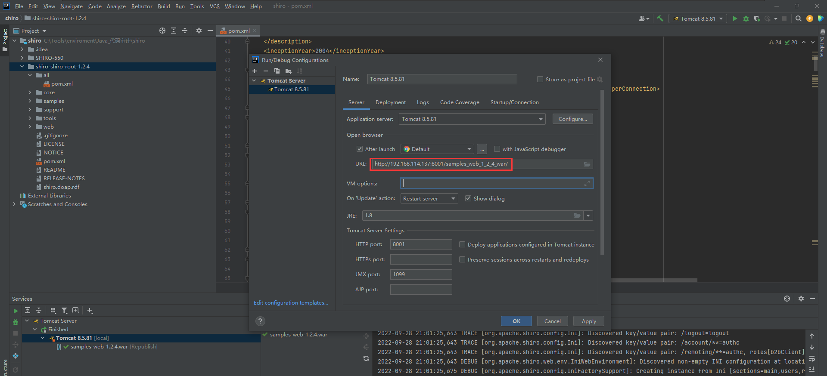
Task: Open Startup/Connection tab
Action: (515, 102)
